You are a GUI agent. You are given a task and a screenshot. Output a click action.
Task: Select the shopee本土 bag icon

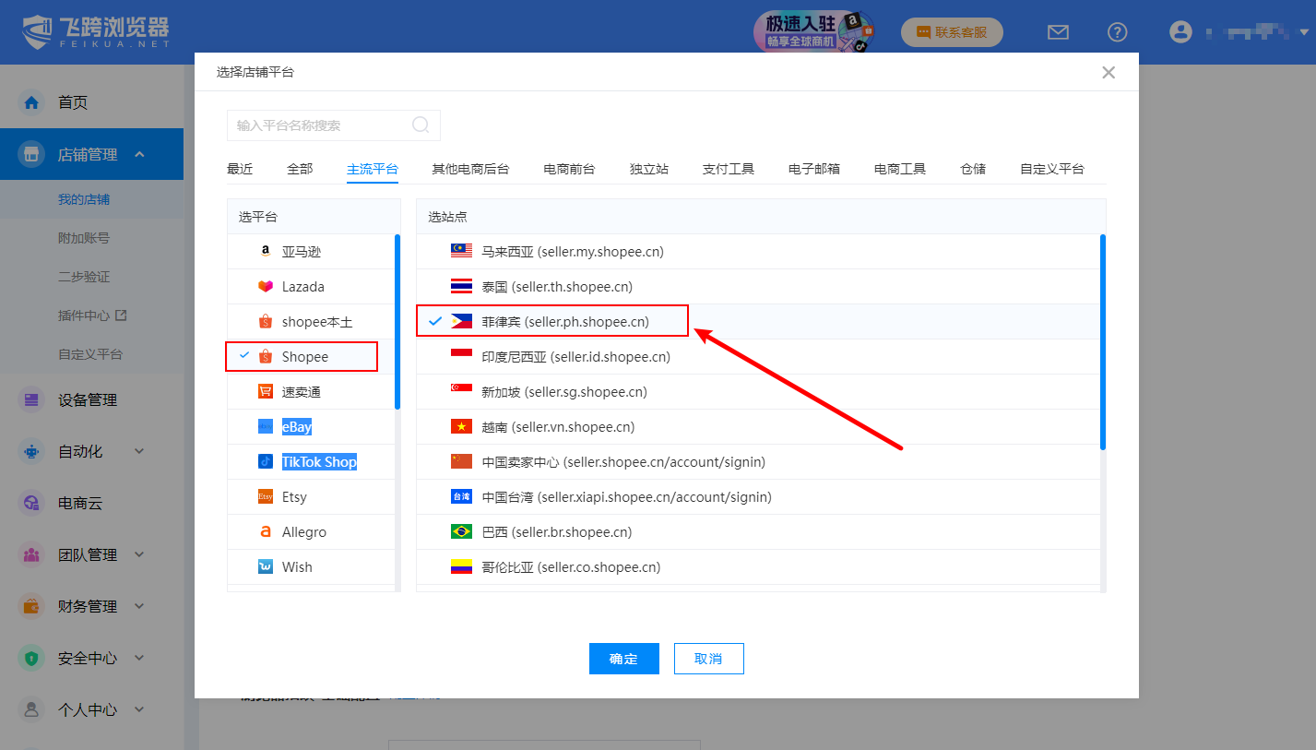click(x=266, y=322)
